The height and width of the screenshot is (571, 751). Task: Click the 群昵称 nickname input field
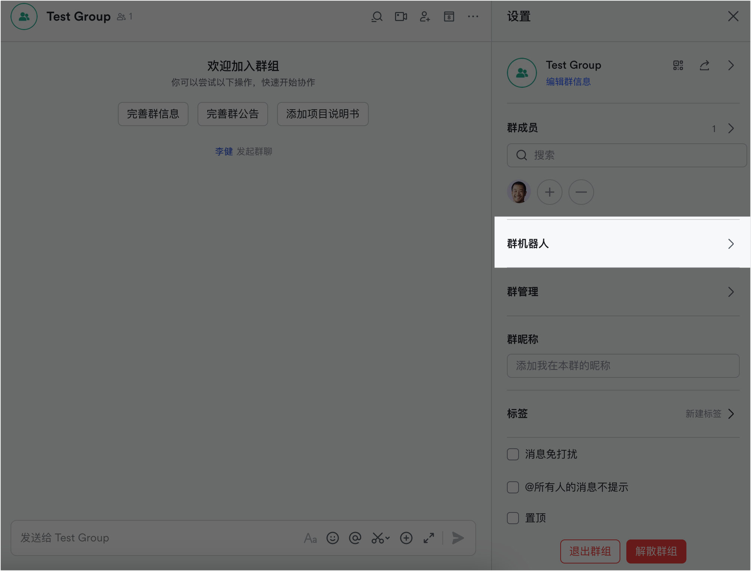(x=623, y=366)
